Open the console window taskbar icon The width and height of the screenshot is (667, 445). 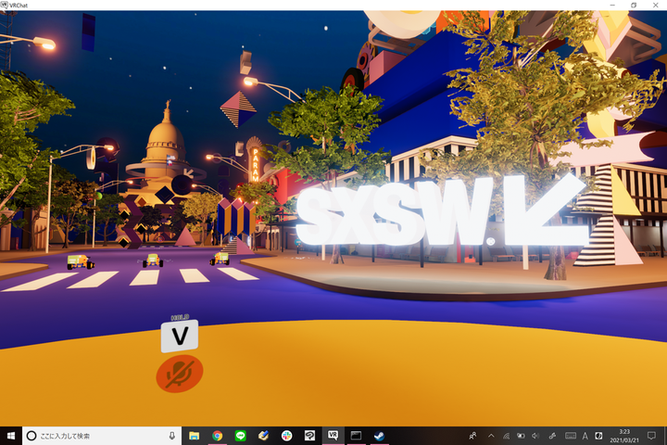356,436
